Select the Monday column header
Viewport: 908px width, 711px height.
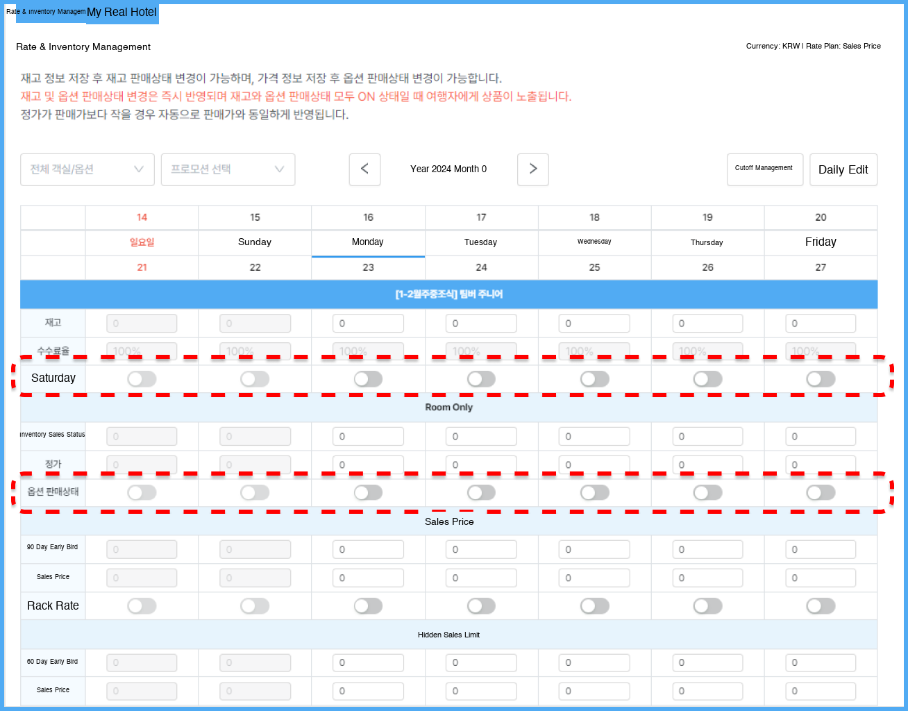click(368, 242)
